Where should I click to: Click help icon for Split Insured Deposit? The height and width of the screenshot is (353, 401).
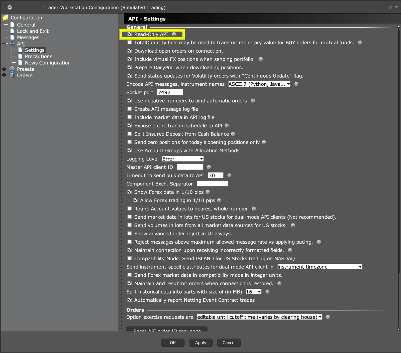point(233,134)
